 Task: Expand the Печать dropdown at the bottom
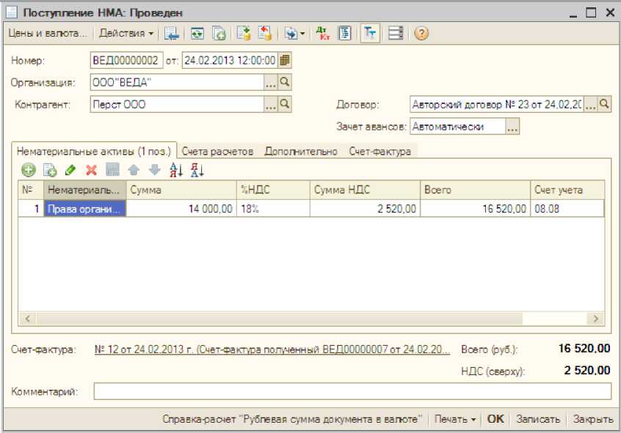(x=455, y=419)
